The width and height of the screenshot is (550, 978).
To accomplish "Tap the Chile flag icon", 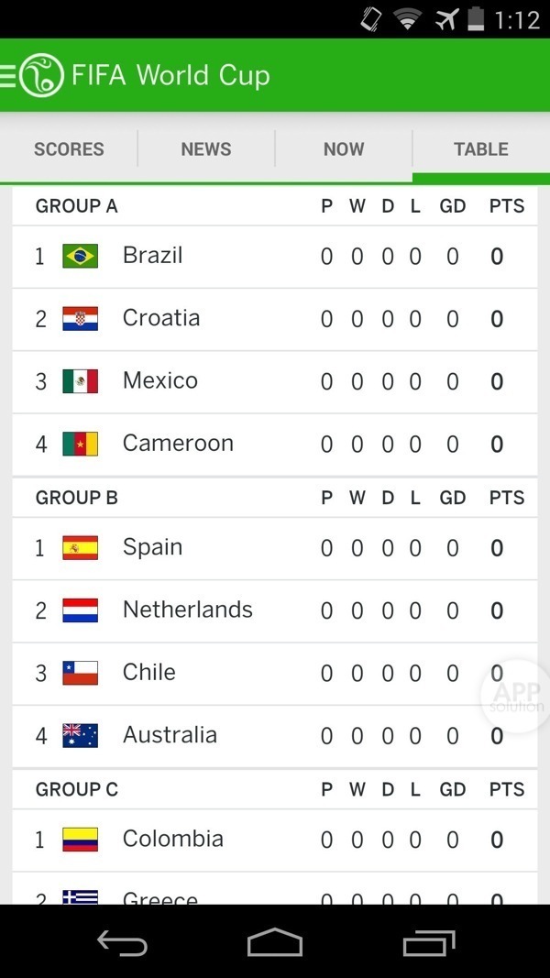I will [x=81, y=673].
